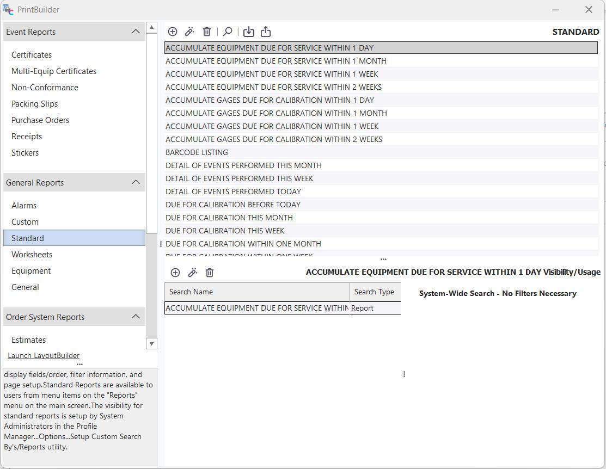Click the lower panel edit wand icon
The width and height of the screenshot is (606, 469).
tap(193, 273)
